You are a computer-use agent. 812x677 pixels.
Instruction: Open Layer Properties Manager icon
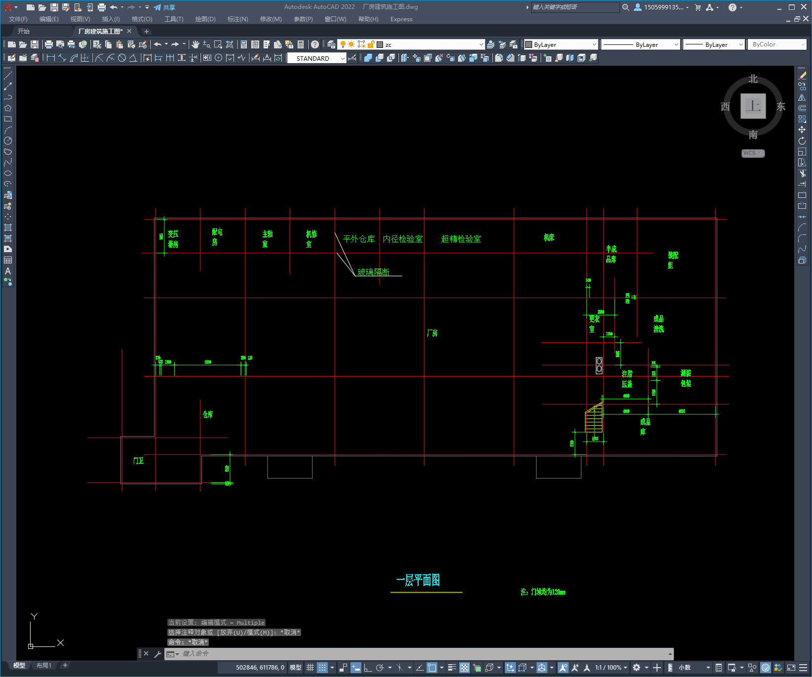tap(331, 44)
